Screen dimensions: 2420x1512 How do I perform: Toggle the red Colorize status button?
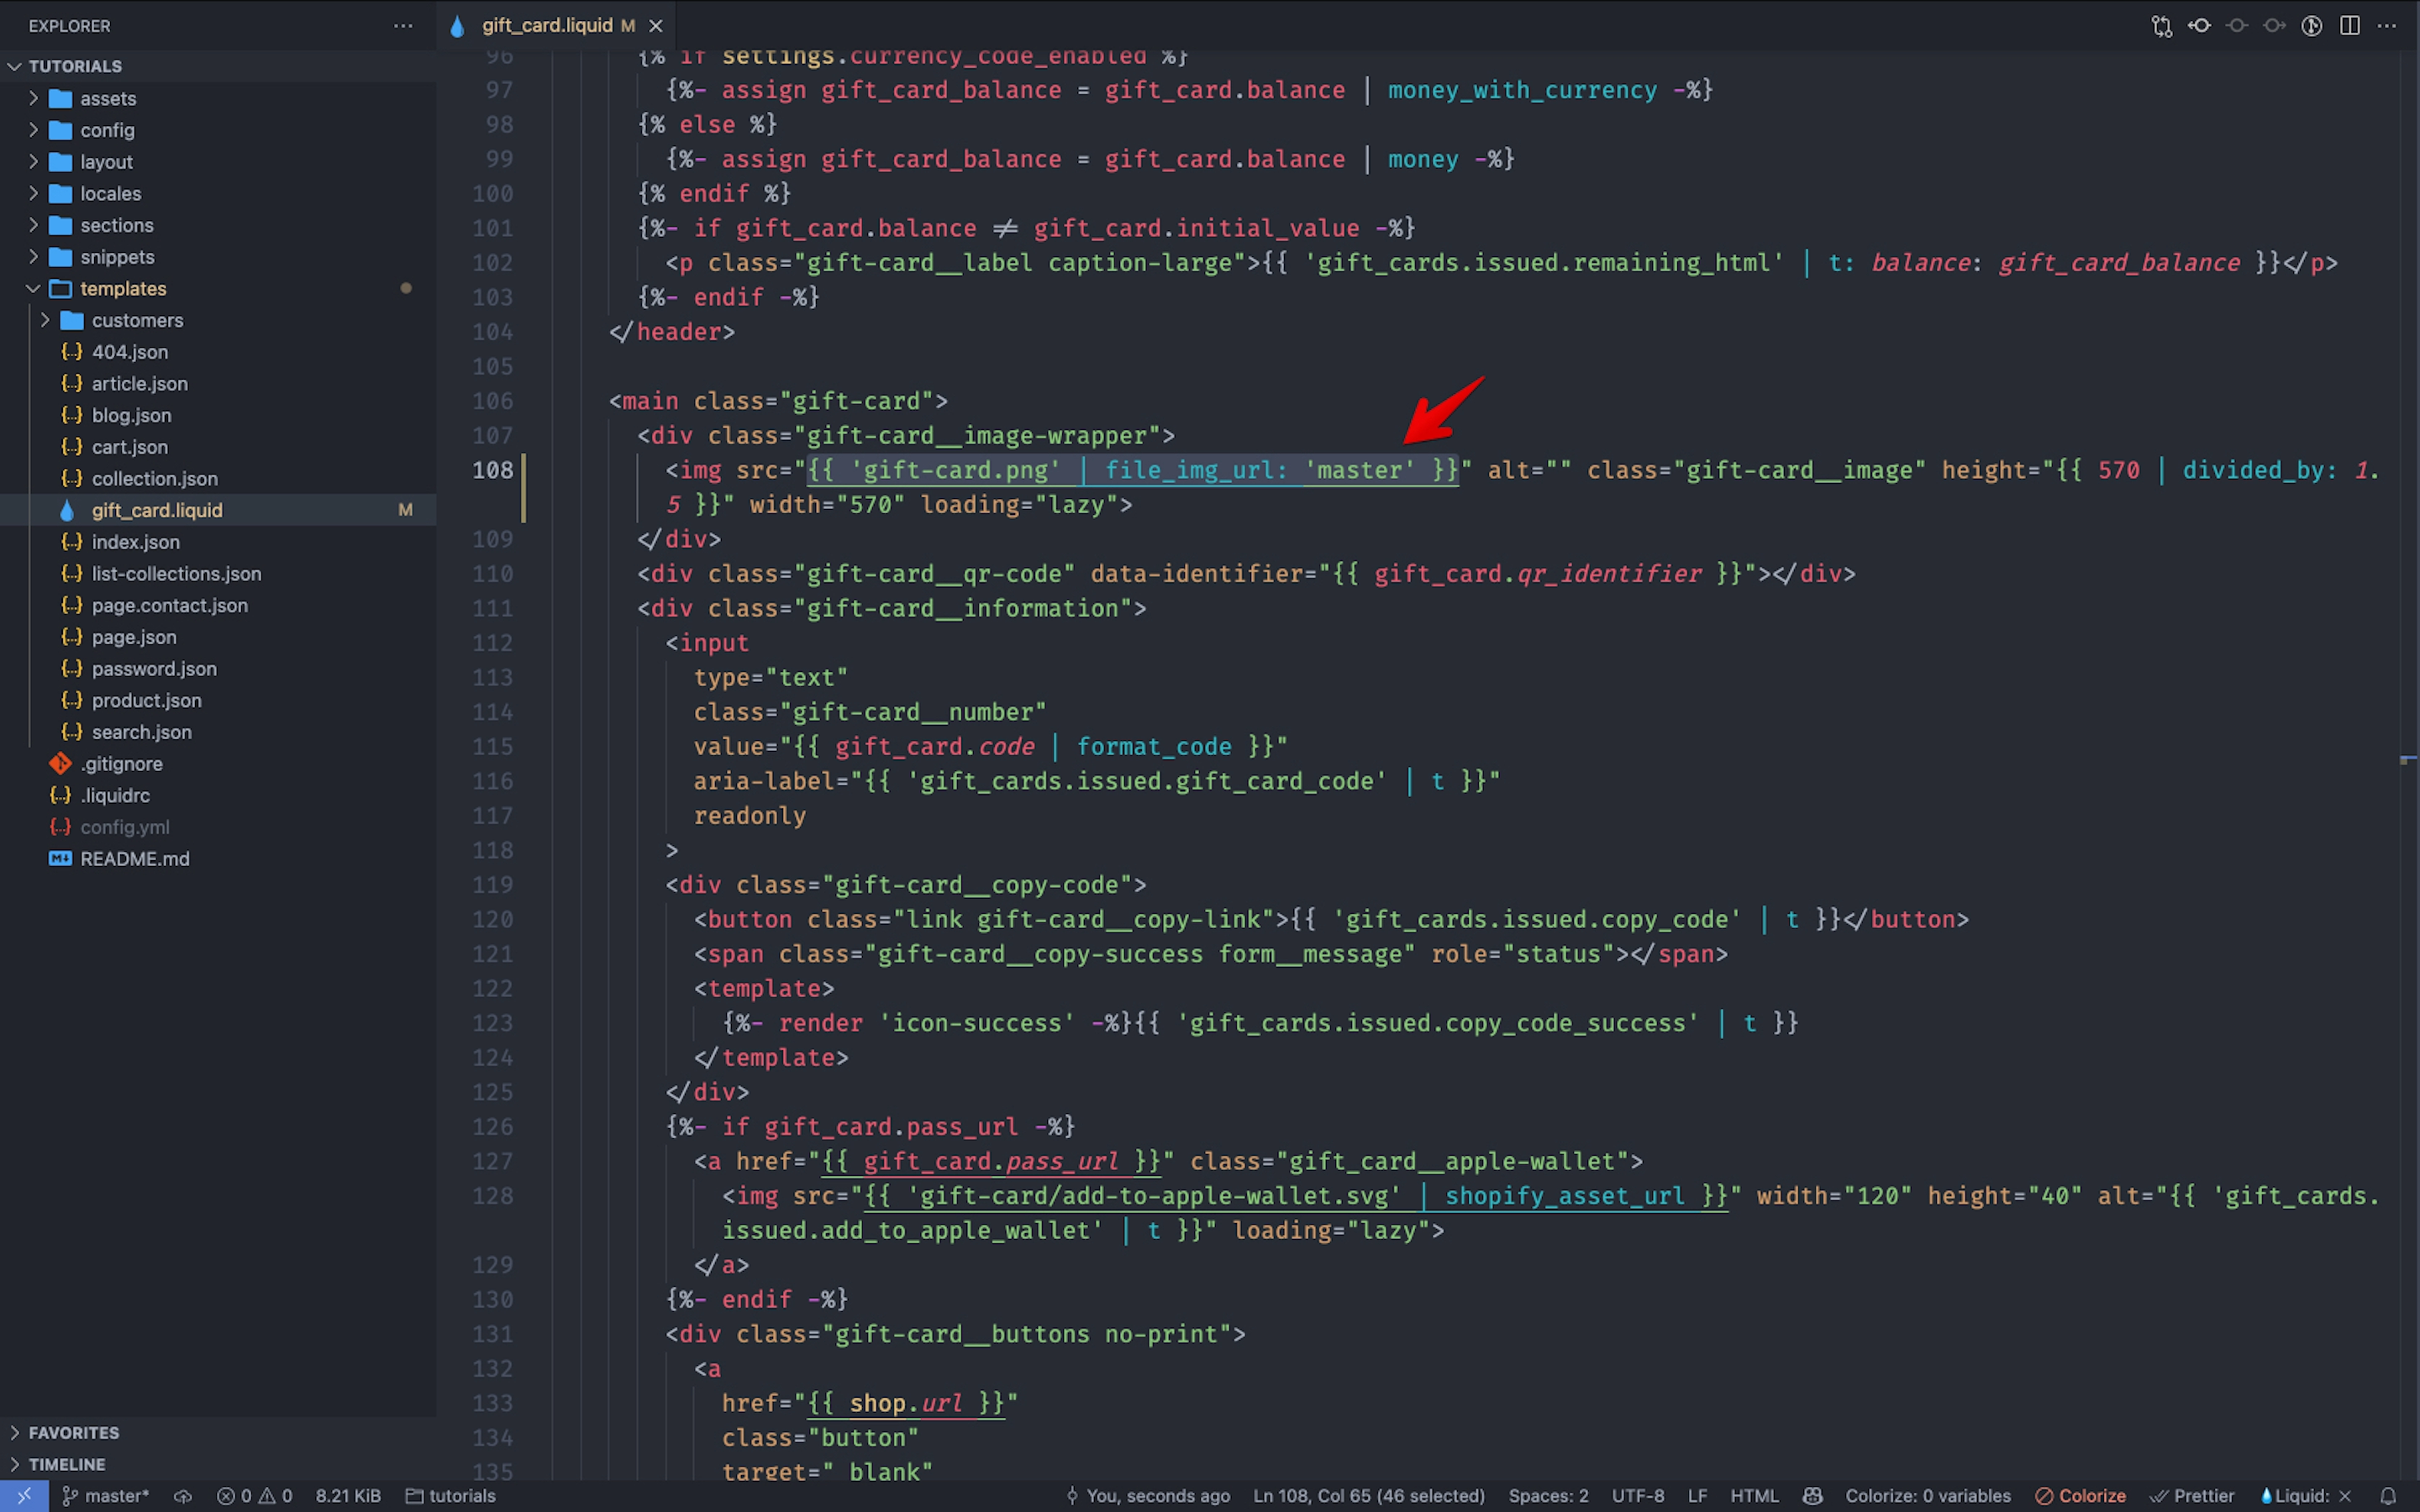click(x=2081, y=1496)
